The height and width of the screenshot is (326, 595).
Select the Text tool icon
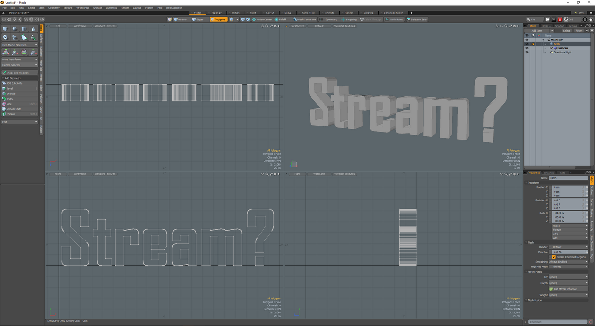[33, 37]
